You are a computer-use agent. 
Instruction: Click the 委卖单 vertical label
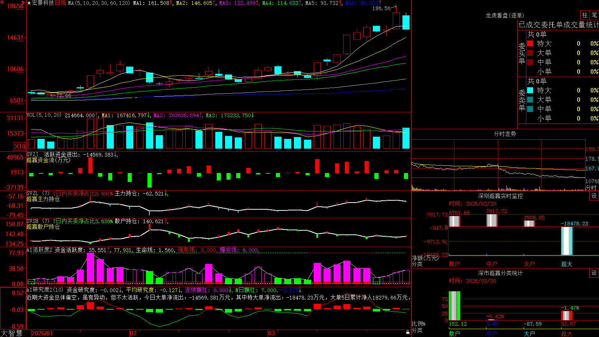coord(522,100)
